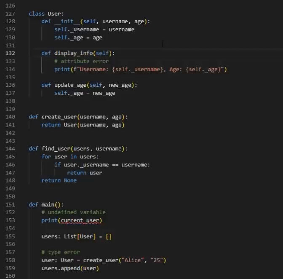Click line number 127 in gutter
This screenshot has width=283, height=279.
pos(10,14)
